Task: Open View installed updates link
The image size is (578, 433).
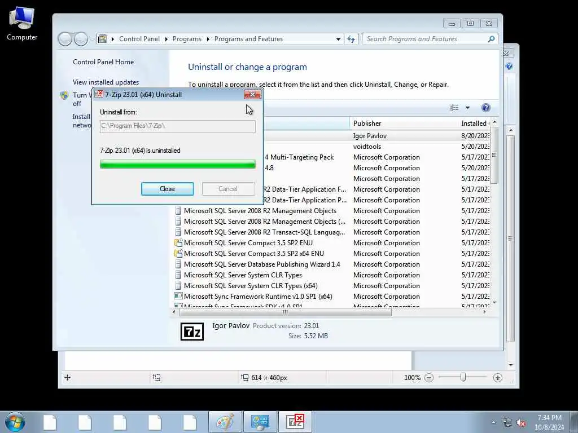Action: point(106,82)
